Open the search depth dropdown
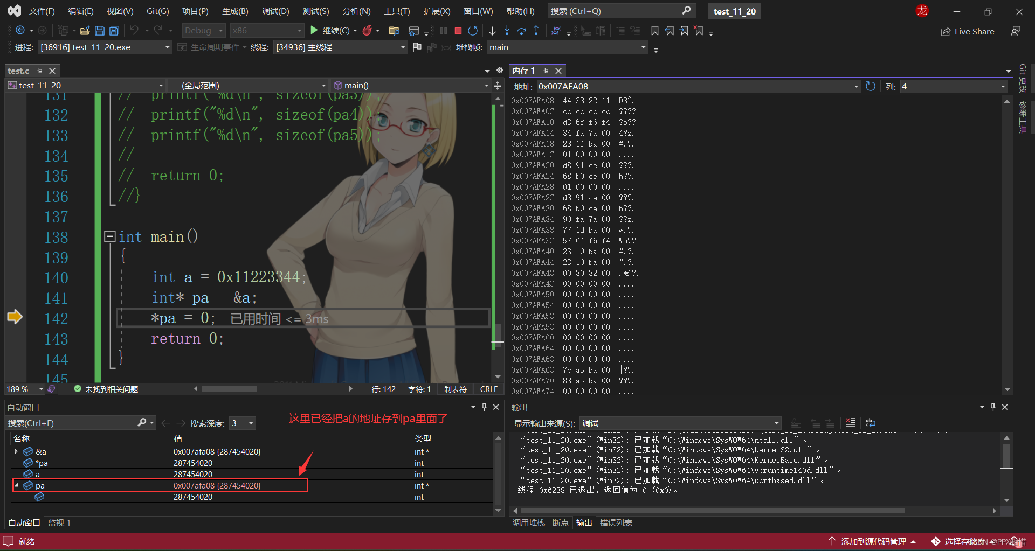1035x551 pixels. tap(243, 423)
